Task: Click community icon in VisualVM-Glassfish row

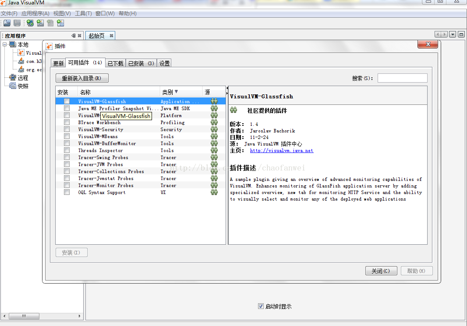Action: tap(214, 101)
